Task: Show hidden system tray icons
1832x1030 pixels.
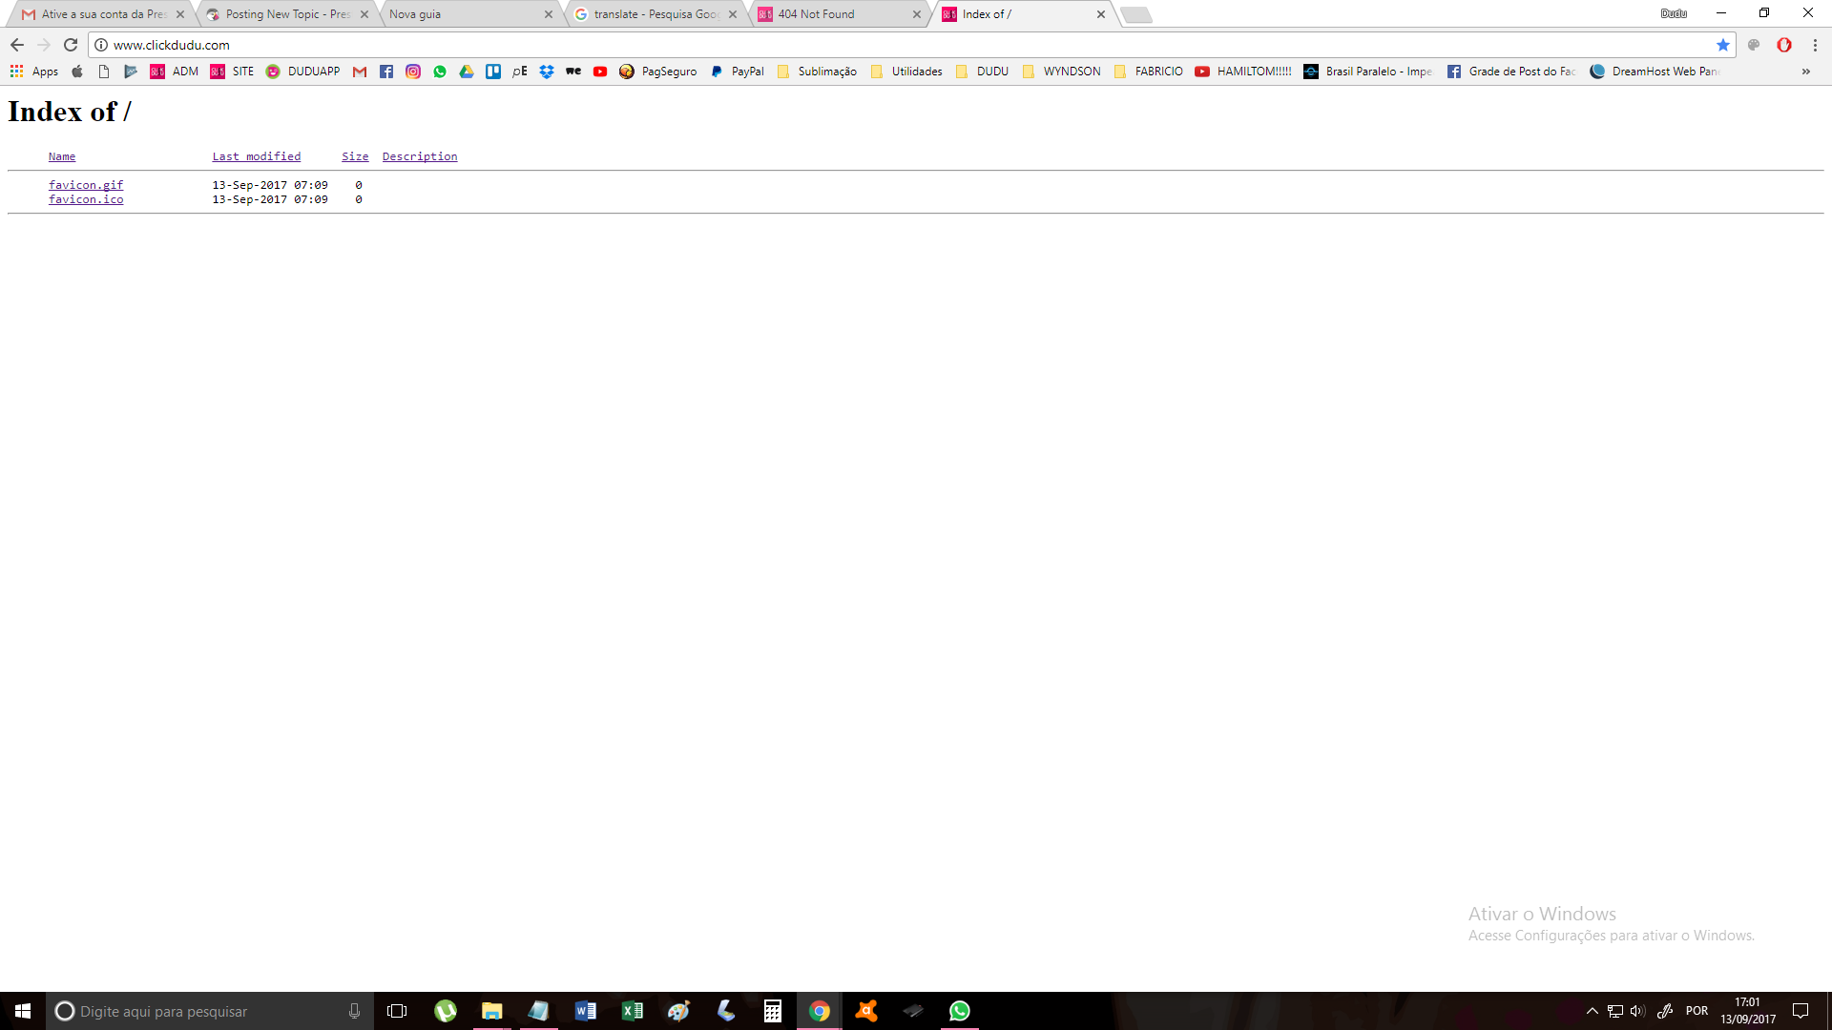Action: pyautogui.click(x=1592, y=1011)
